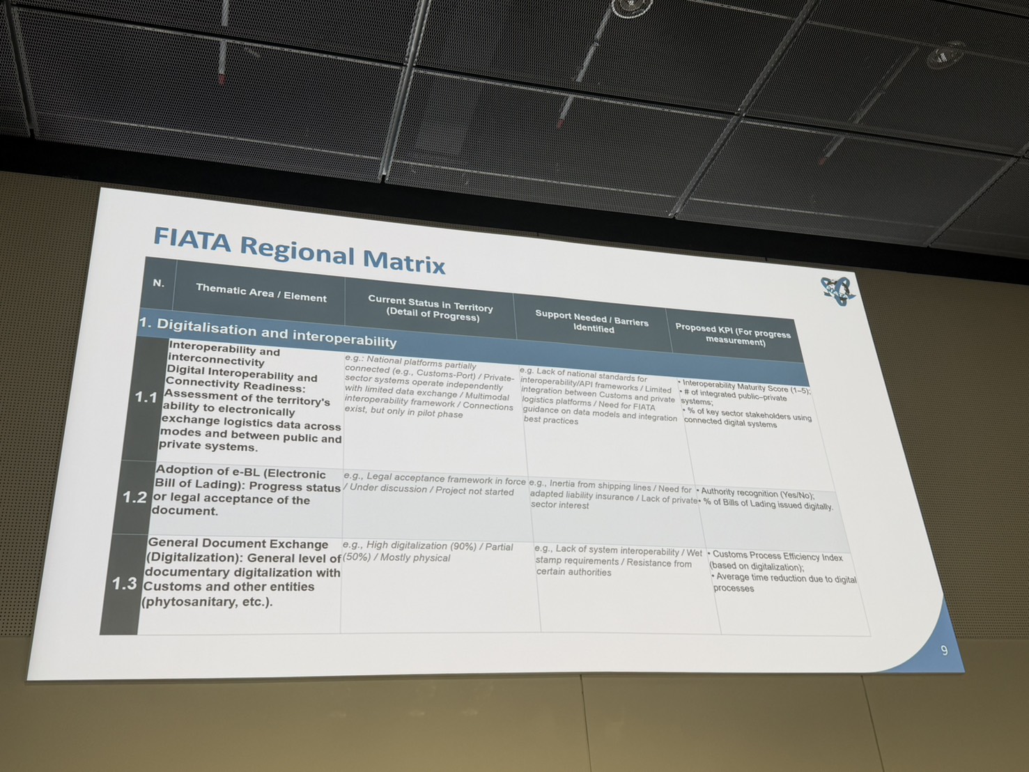
Task: Click slide page number 9
Action: (944, 651)
